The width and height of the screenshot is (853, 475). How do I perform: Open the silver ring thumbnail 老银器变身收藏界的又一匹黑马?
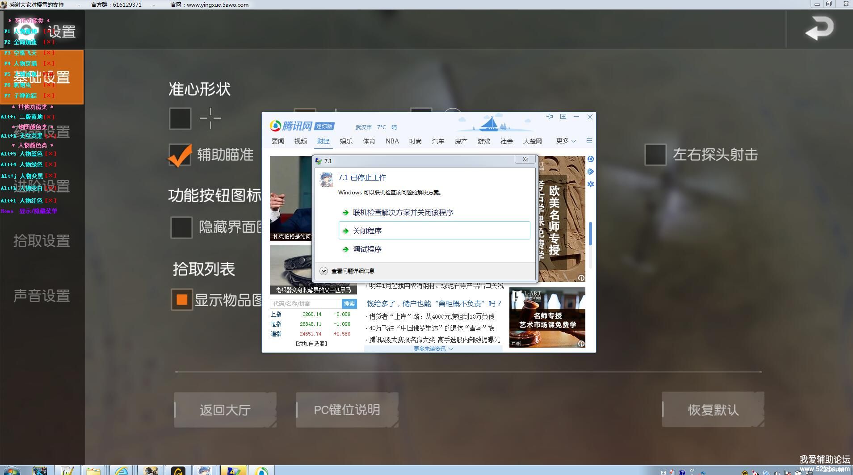coord(313,269)
